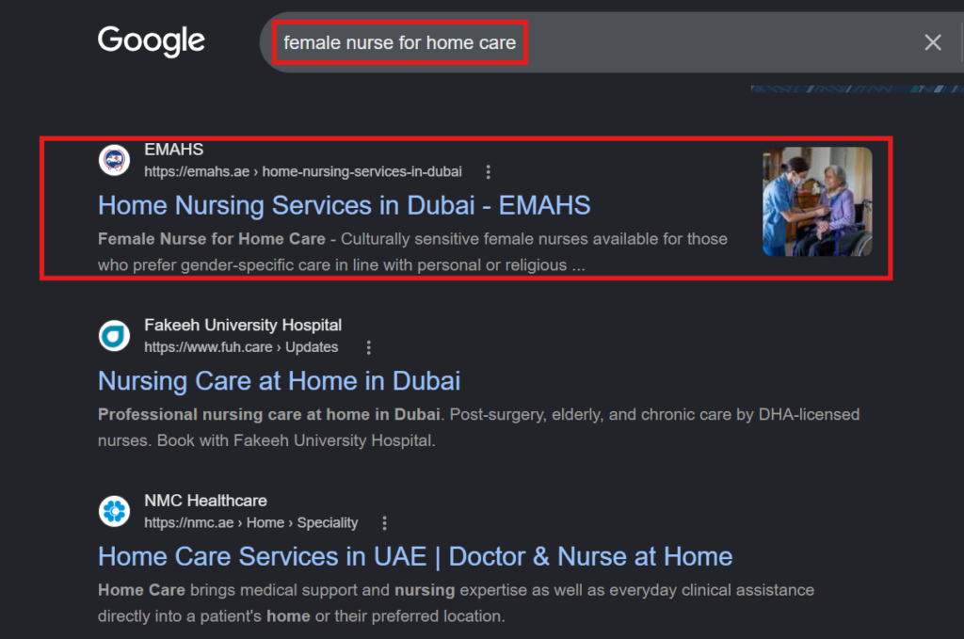Click the EMAHS site name label
Screen dimensions: 964x639
(174, 150)
